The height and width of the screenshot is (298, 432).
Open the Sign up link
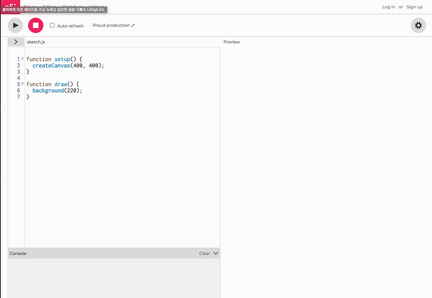click(x=414, y=7)
